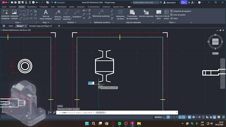Viewport: 226px width, 127px height.
Task: Toggle the MODELO space button
Action: tap(158, 117)
